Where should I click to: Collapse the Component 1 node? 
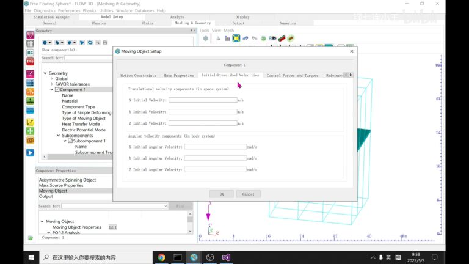tap(52, 89)
